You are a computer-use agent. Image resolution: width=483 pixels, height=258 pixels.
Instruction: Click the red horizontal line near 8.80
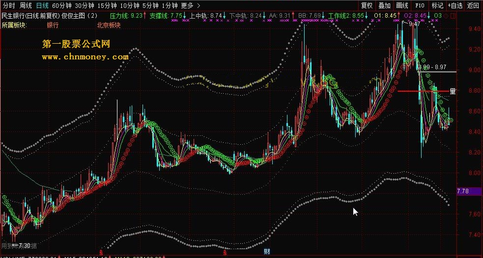(x=423, y=91)
